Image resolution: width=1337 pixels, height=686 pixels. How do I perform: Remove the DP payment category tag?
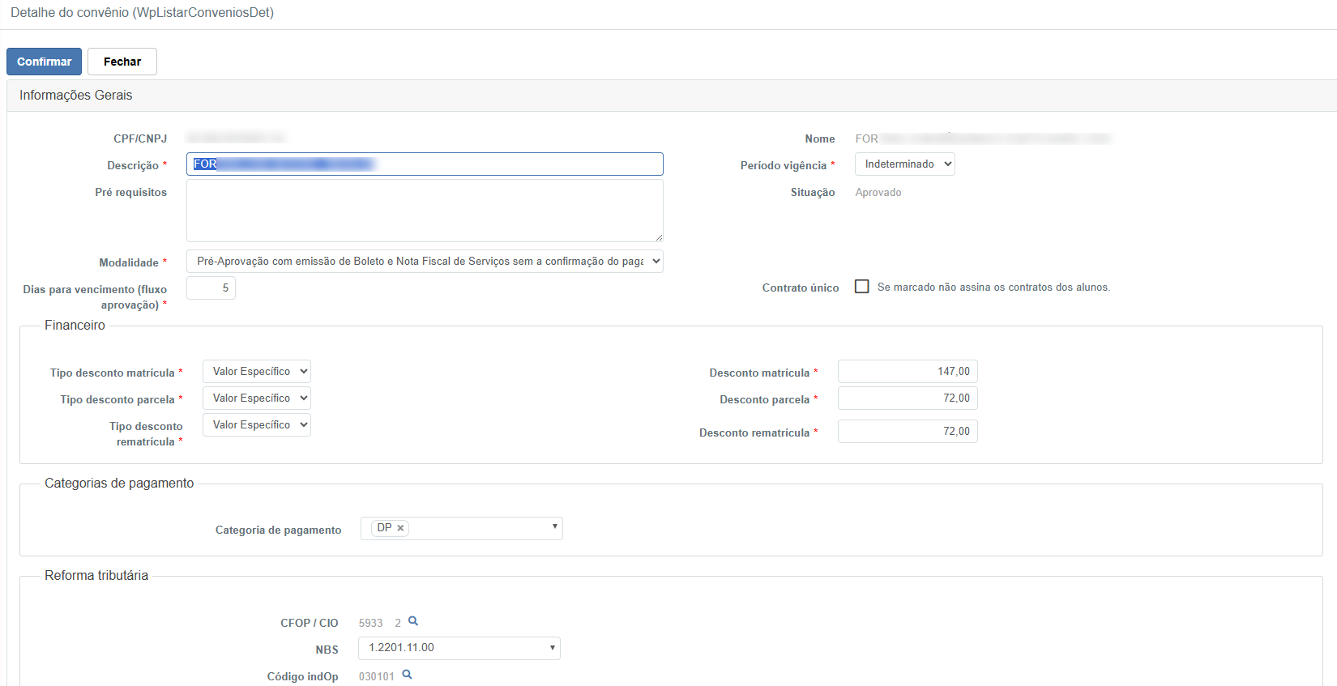400,528
